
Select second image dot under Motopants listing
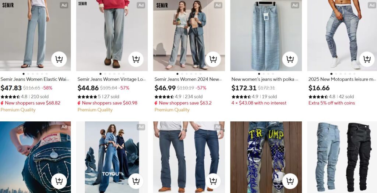pos(336,74)
